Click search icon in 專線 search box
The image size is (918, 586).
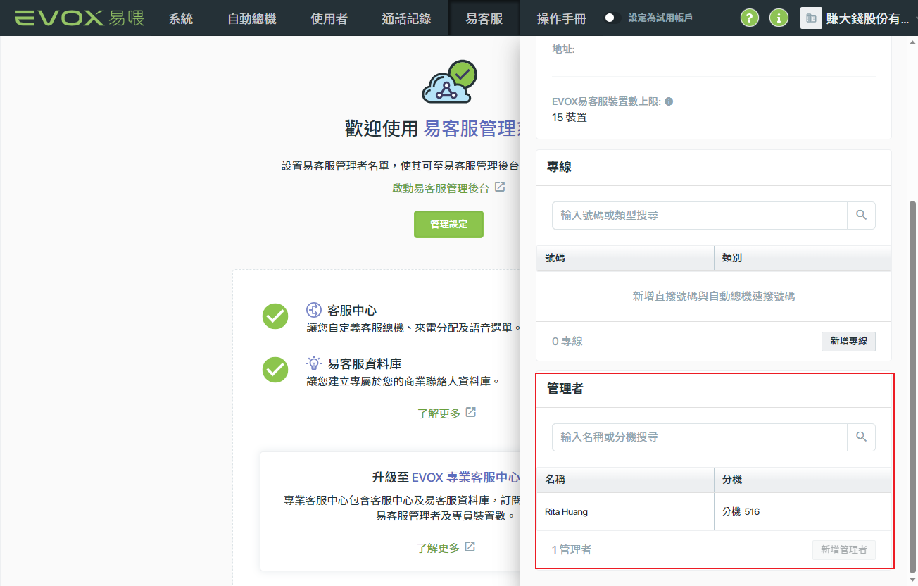tap(861, 216)
